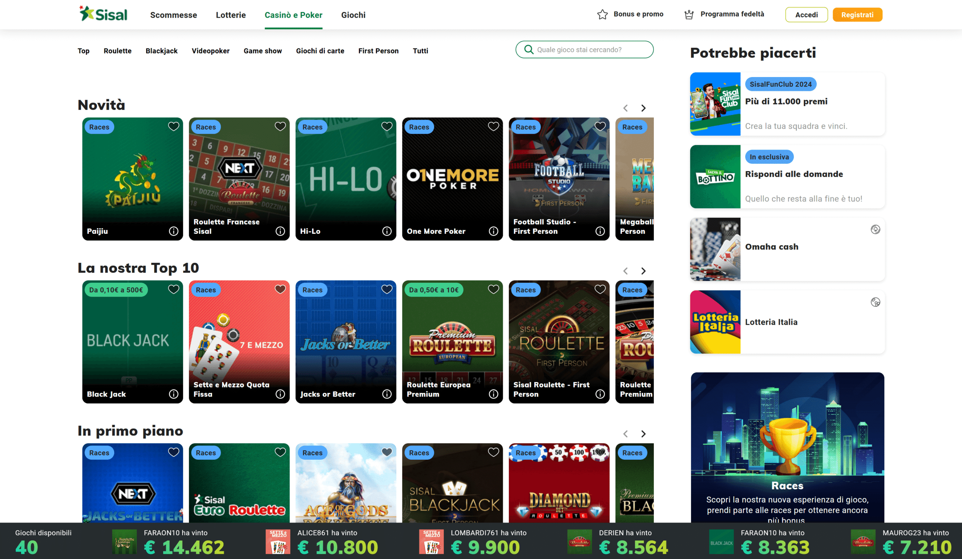Image resolution: width=962 pixels, height=559 pixels.
Task: Favorite Sette e Mezzo with the heart
Action: [x=280, y=289]
